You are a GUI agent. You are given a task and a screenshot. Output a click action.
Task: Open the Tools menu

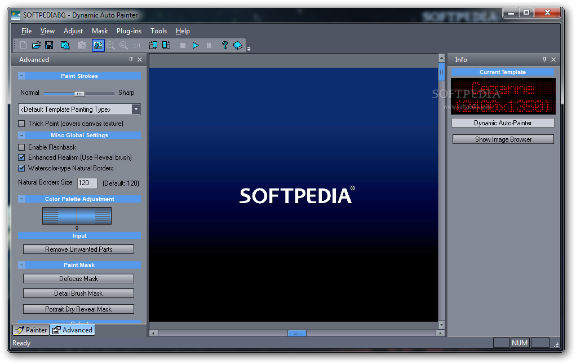point(158,31)
